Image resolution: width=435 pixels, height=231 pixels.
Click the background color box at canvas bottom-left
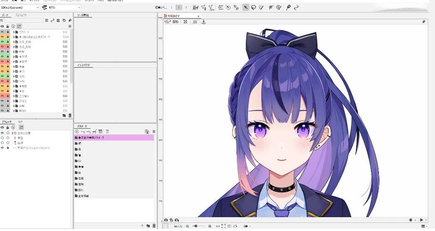coord(165,226)
